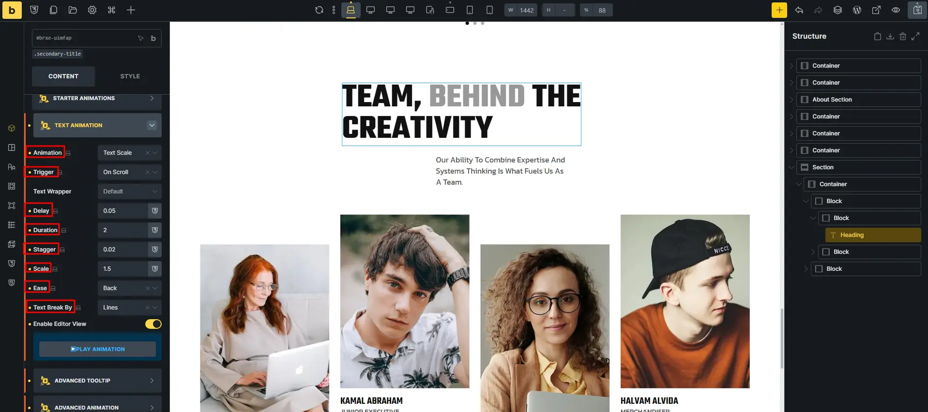Collapse the Text Animation section
This screenshot has height=412, width=928.
(152, 125)
